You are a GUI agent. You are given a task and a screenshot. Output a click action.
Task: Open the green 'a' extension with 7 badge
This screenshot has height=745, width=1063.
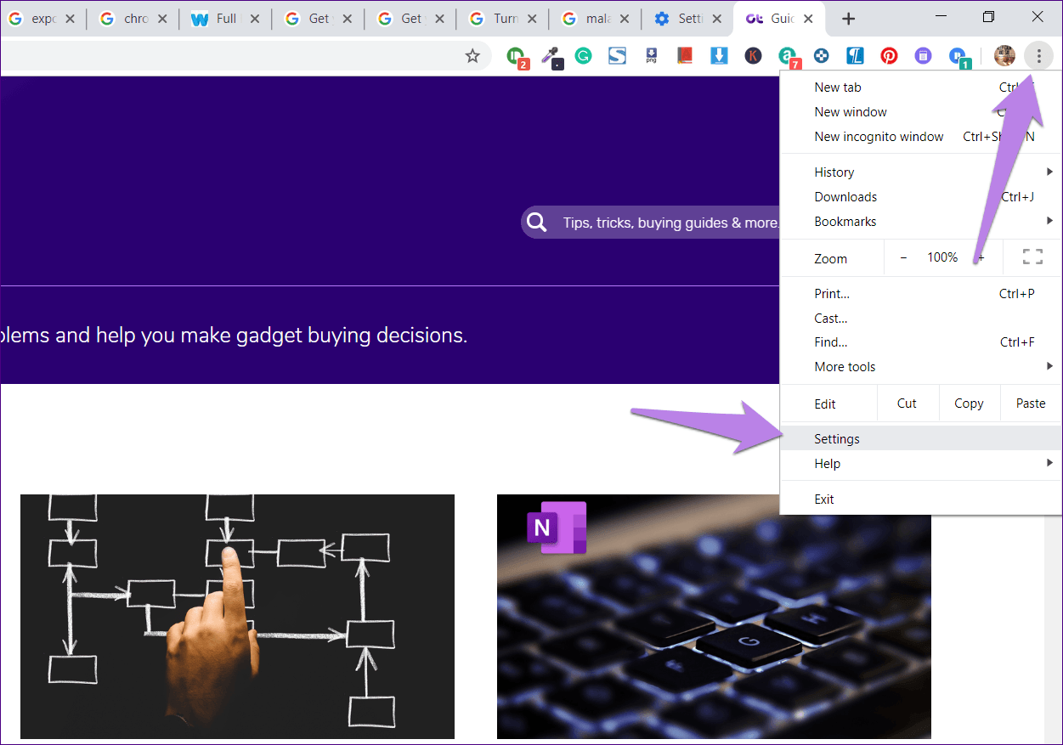click(789, 57)
